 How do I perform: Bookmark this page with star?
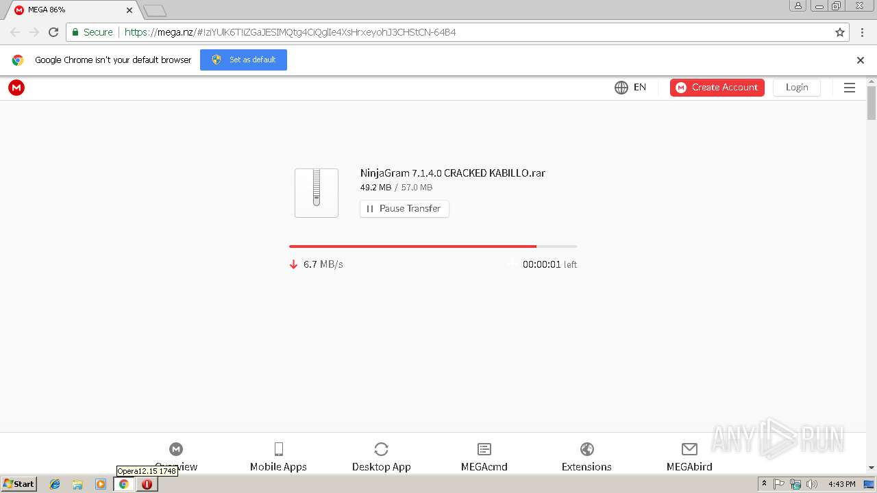coord(840,32)
